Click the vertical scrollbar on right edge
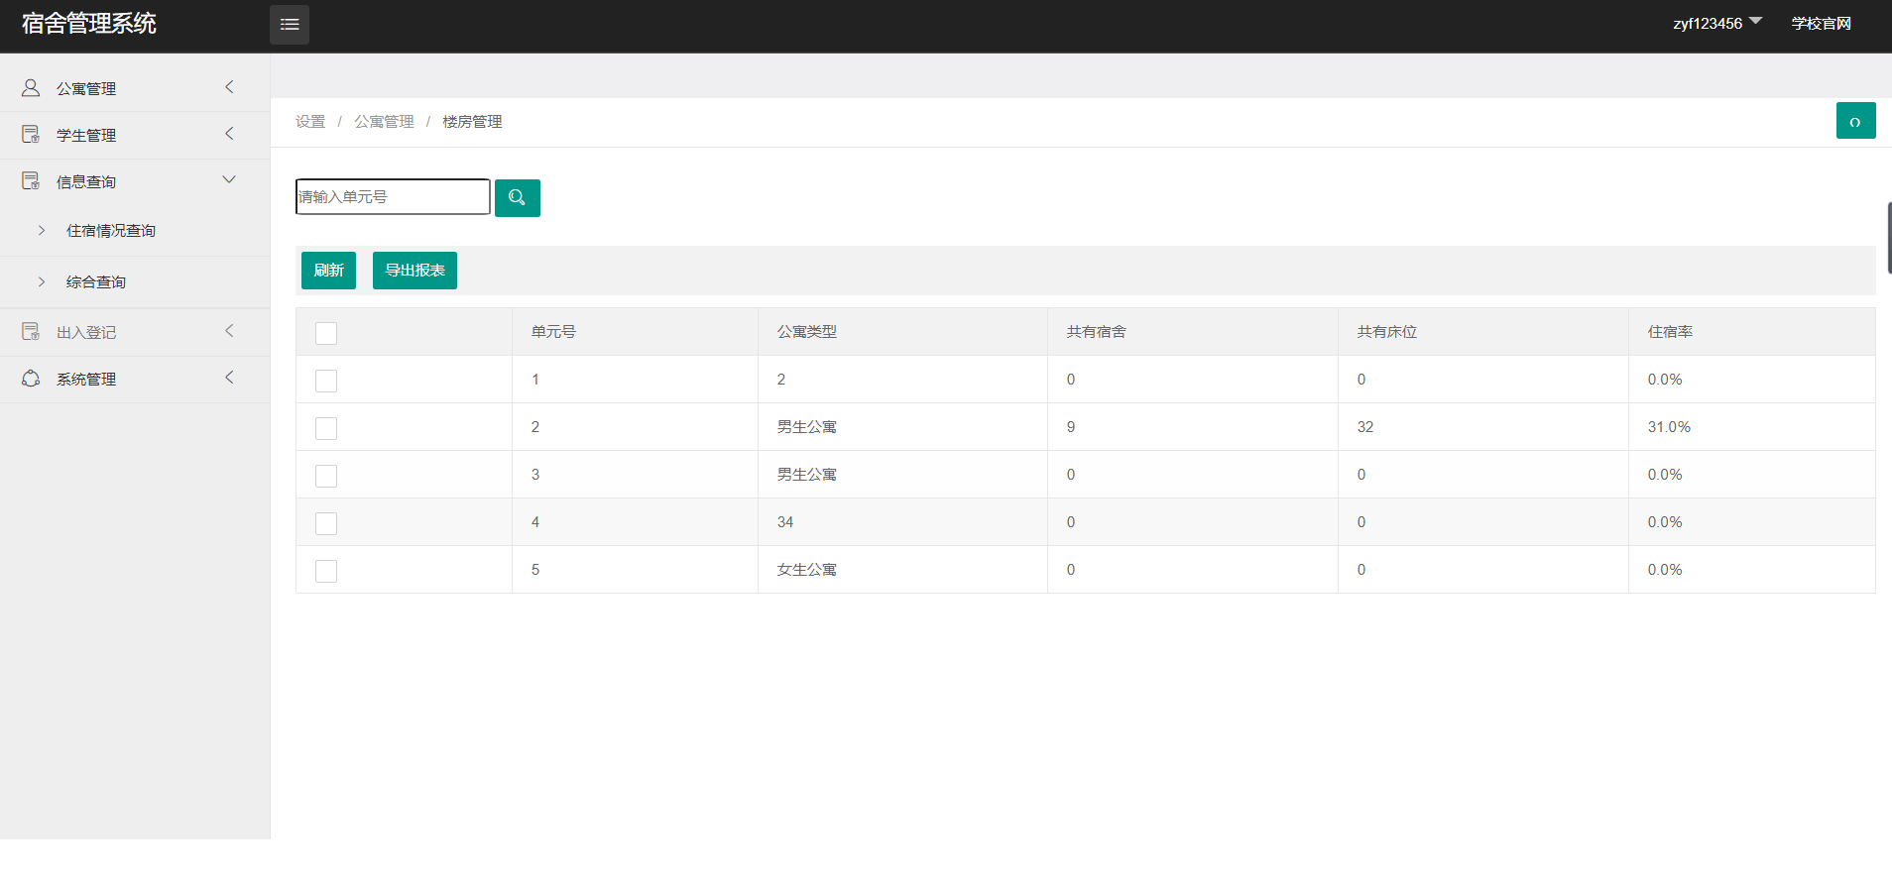This screenshot has height=883, width=1892. (x=1889, y=238)
